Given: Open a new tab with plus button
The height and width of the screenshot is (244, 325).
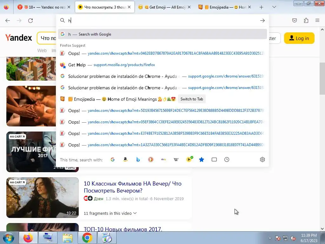Looking at the screenshot, I should (x=262, y=7).
